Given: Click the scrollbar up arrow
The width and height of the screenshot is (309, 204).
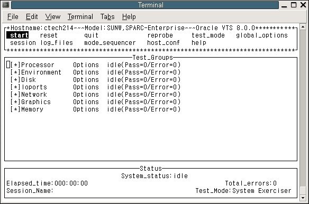Looking at the screenshot, I should coord(303,27).
